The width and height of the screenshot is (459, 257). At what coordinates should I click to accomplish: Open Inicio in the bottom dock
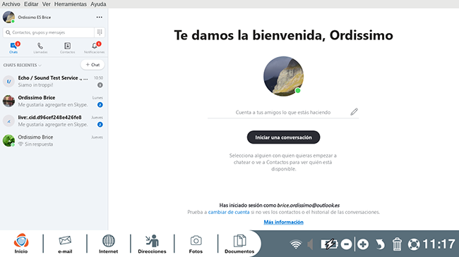21,244
